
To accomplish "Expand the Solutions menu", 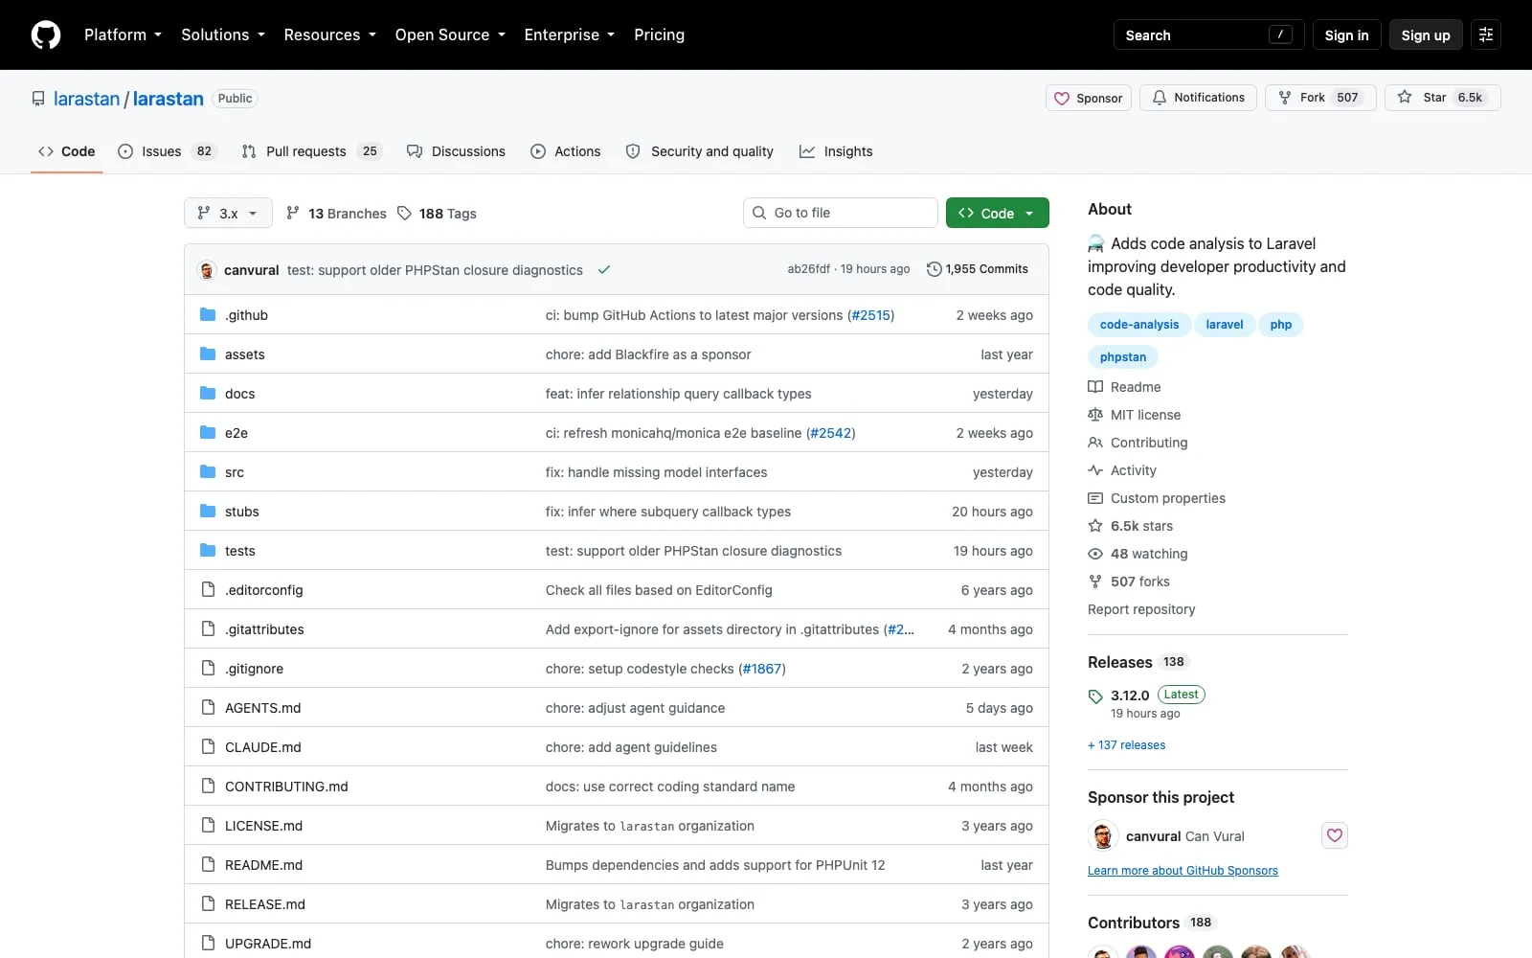I will click(223, 34).
